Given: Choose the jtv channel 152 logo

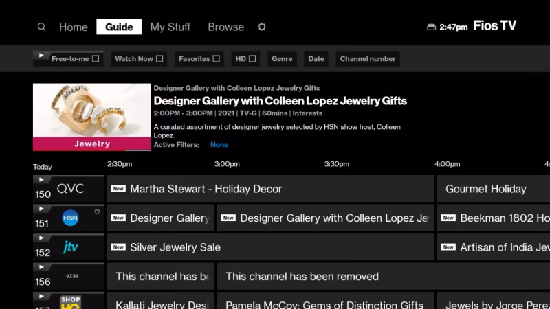Looking at the screenshot, I should click(70, 247).
